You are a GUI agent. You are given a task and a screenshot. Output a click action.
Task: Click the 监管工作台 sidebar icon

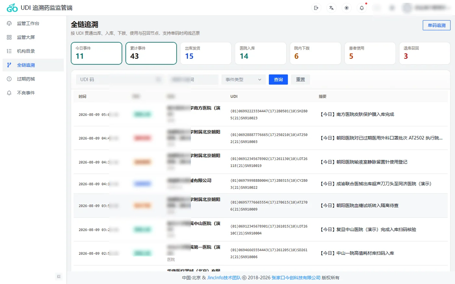(x=9, y=23)
